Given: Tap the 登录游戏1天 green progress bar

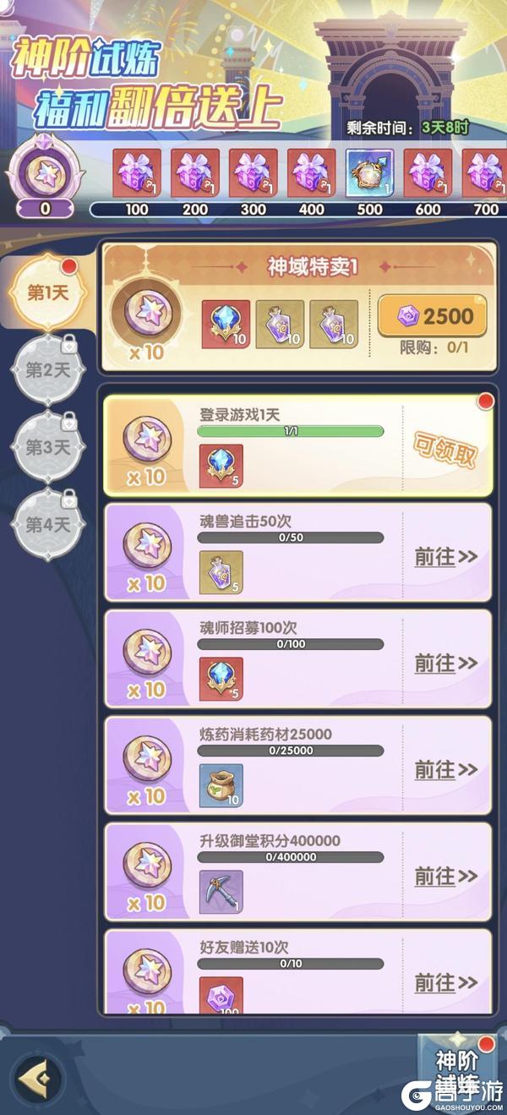Looking at the screenshot, I should click(290, 431).
